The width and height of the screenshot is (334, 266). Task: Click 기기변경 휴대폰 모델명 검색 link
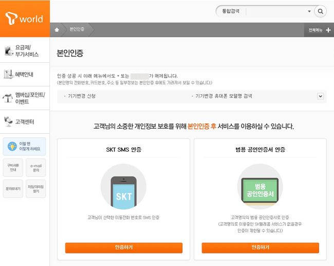(224, 96)
